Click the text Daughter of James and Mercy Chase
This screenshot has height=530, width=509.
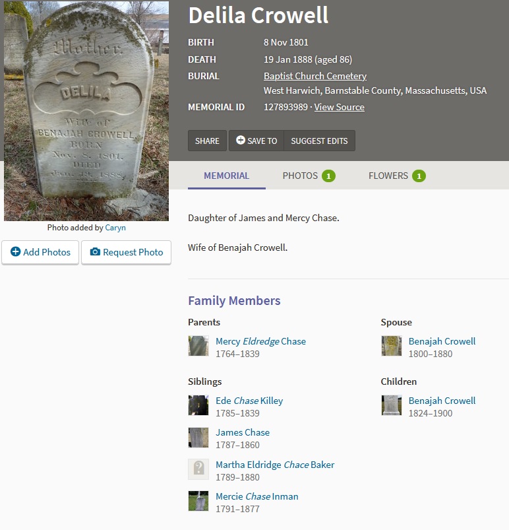click(264, 218)
